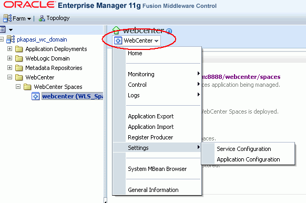Click the Metadata Repositories folder icon

[x=19, y=68]
